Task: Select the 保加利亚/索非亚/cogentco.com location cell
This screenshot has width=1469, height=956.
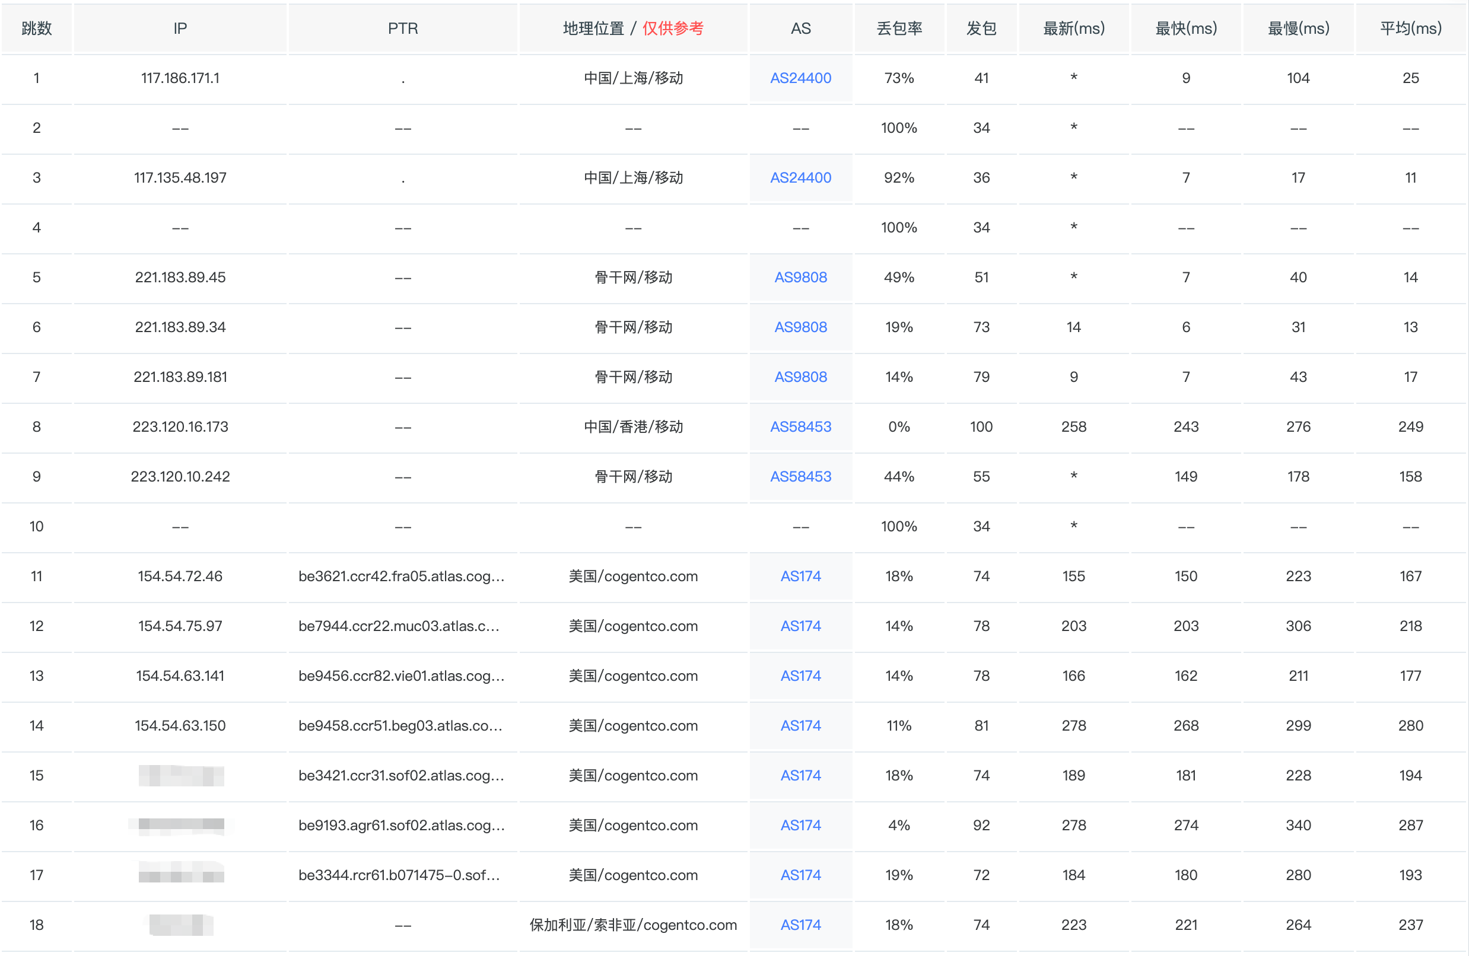Action: coord(632,925)
